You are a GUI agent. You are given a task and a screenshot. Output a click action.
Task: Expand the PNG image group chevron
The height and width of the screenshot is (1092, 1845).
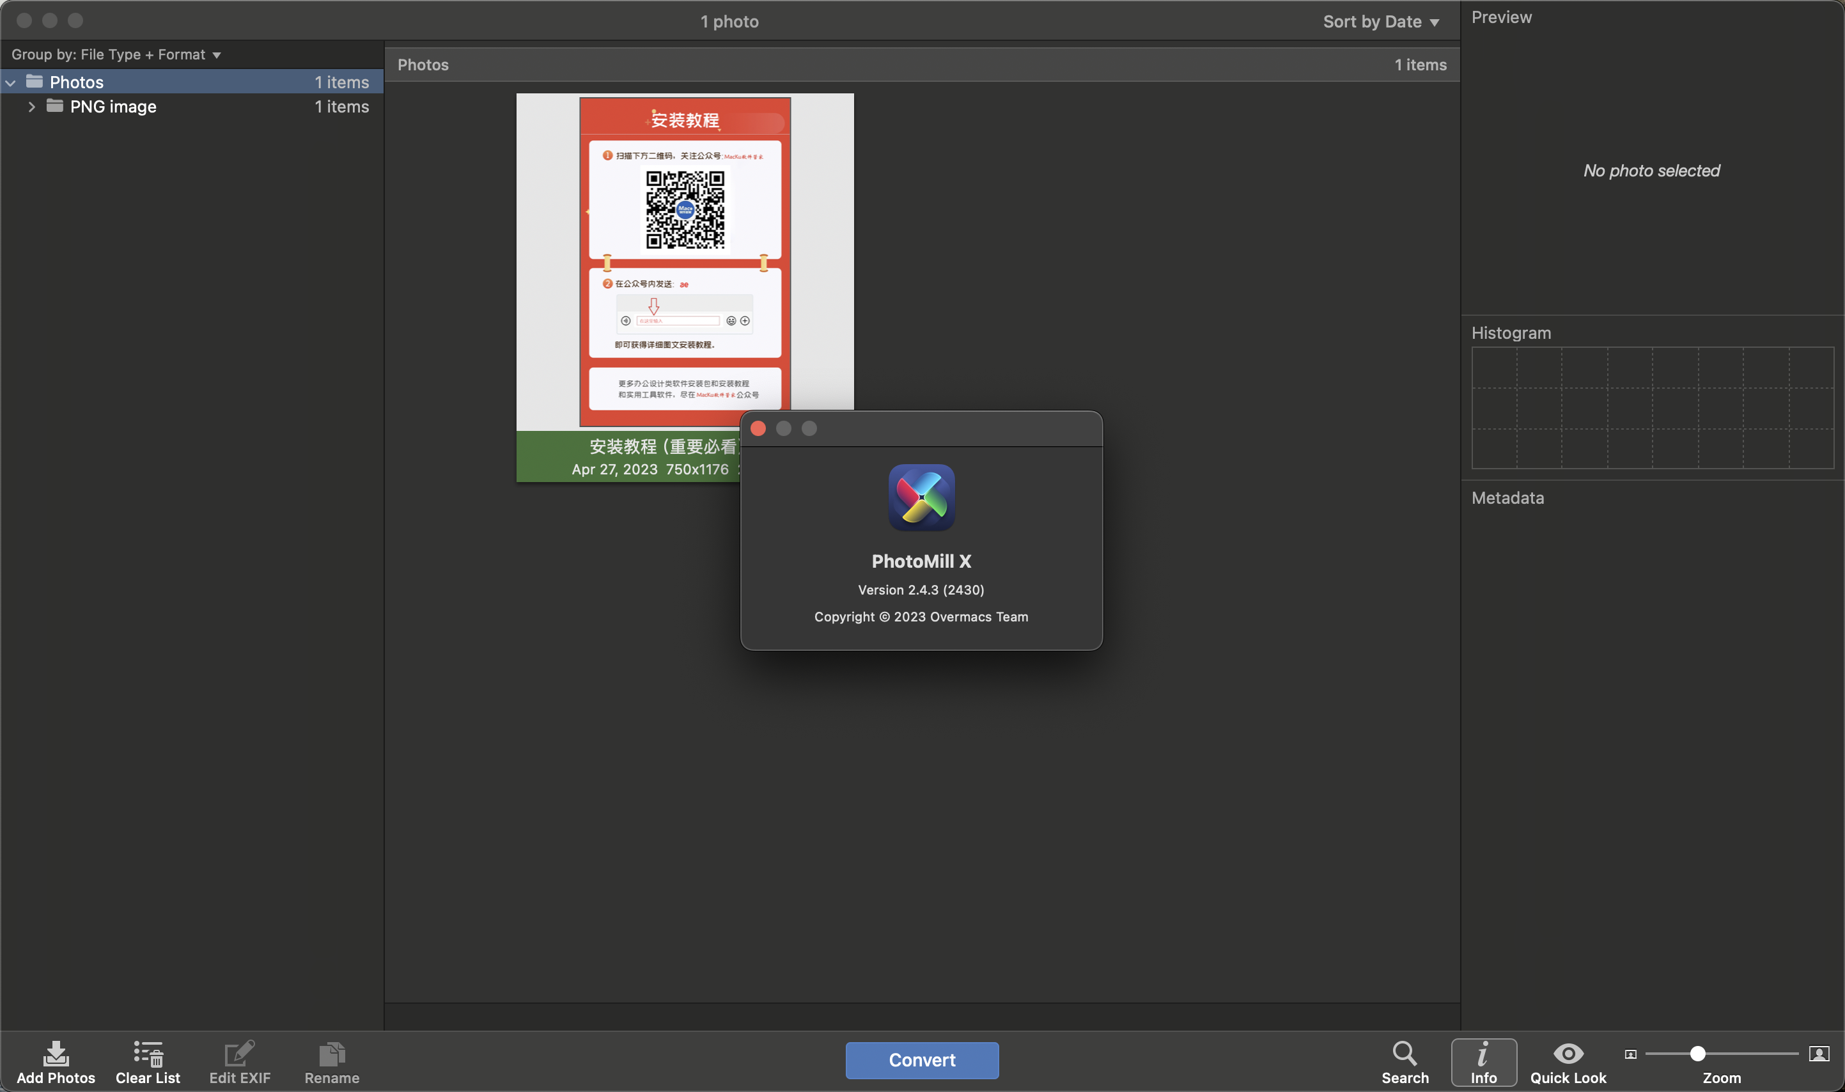point(31,107)
